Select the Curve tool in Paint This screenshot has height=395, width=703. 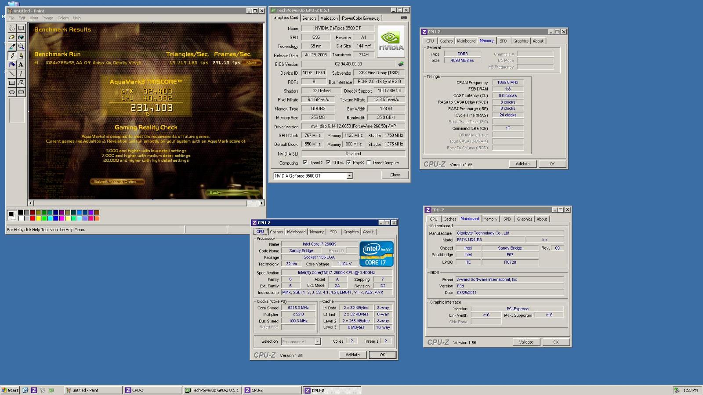(x=21, y=74)
